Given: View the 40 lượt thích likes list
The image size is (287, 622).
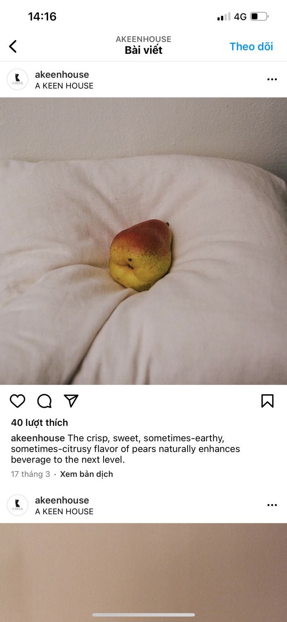Looking at the screenshot, I should pos(39,423).
